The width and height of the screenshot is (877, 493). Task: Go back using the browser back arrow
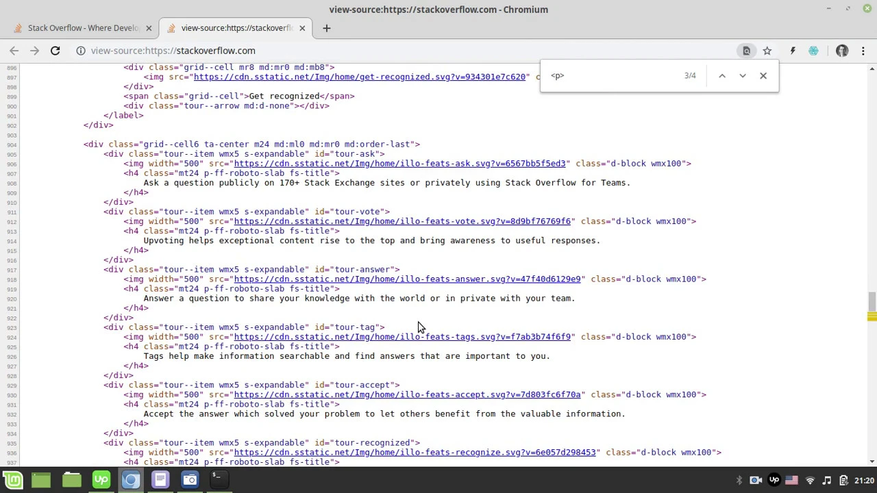tap(14, 51)
